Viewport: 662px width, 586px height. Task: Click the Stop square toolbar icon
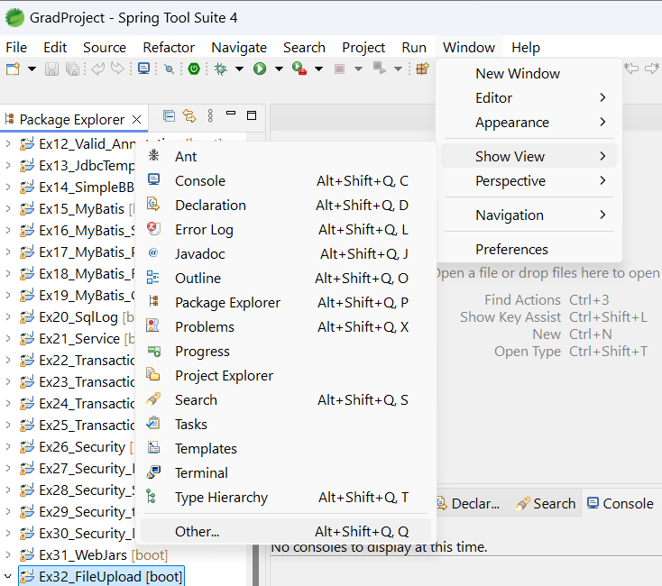[339, 69]
